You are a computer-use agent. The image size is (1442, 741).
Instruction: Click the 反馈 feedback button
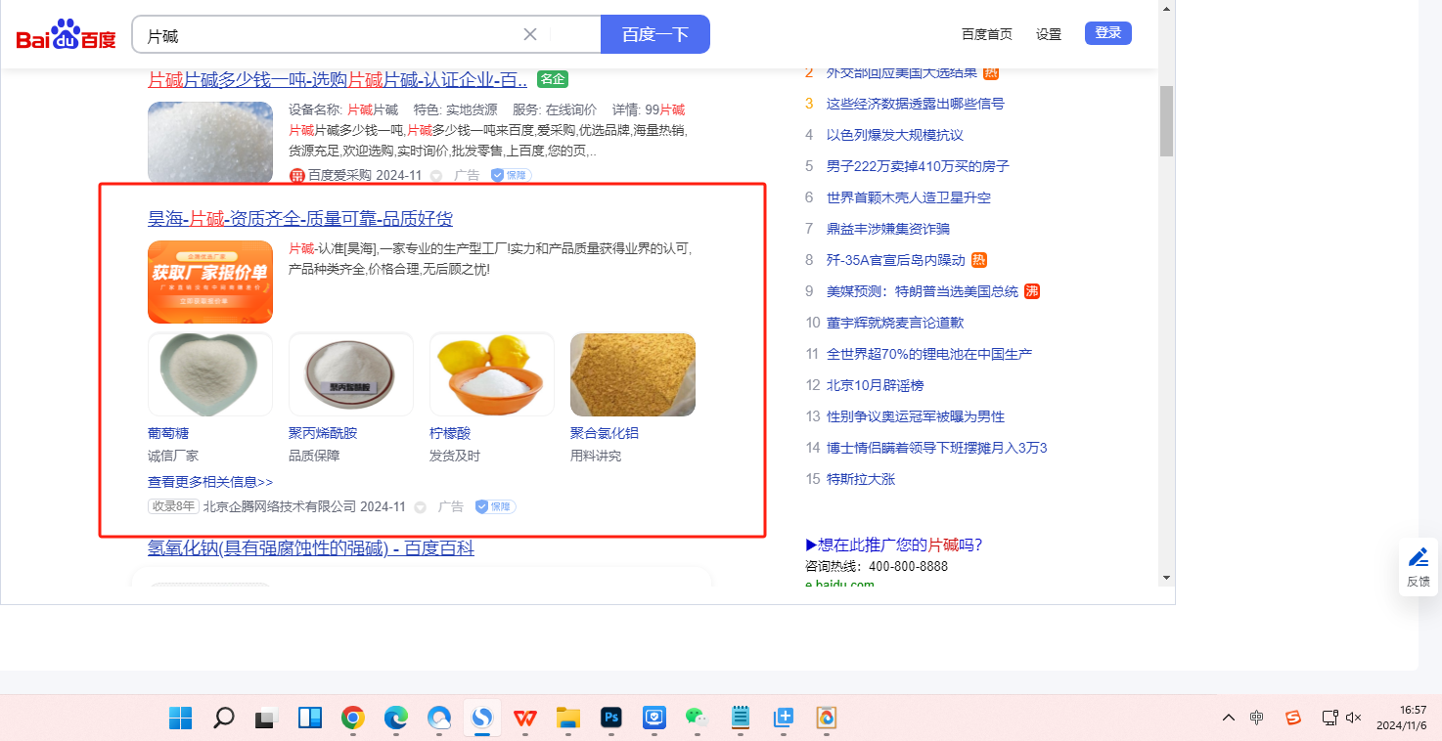click(x=1419, y=567)
